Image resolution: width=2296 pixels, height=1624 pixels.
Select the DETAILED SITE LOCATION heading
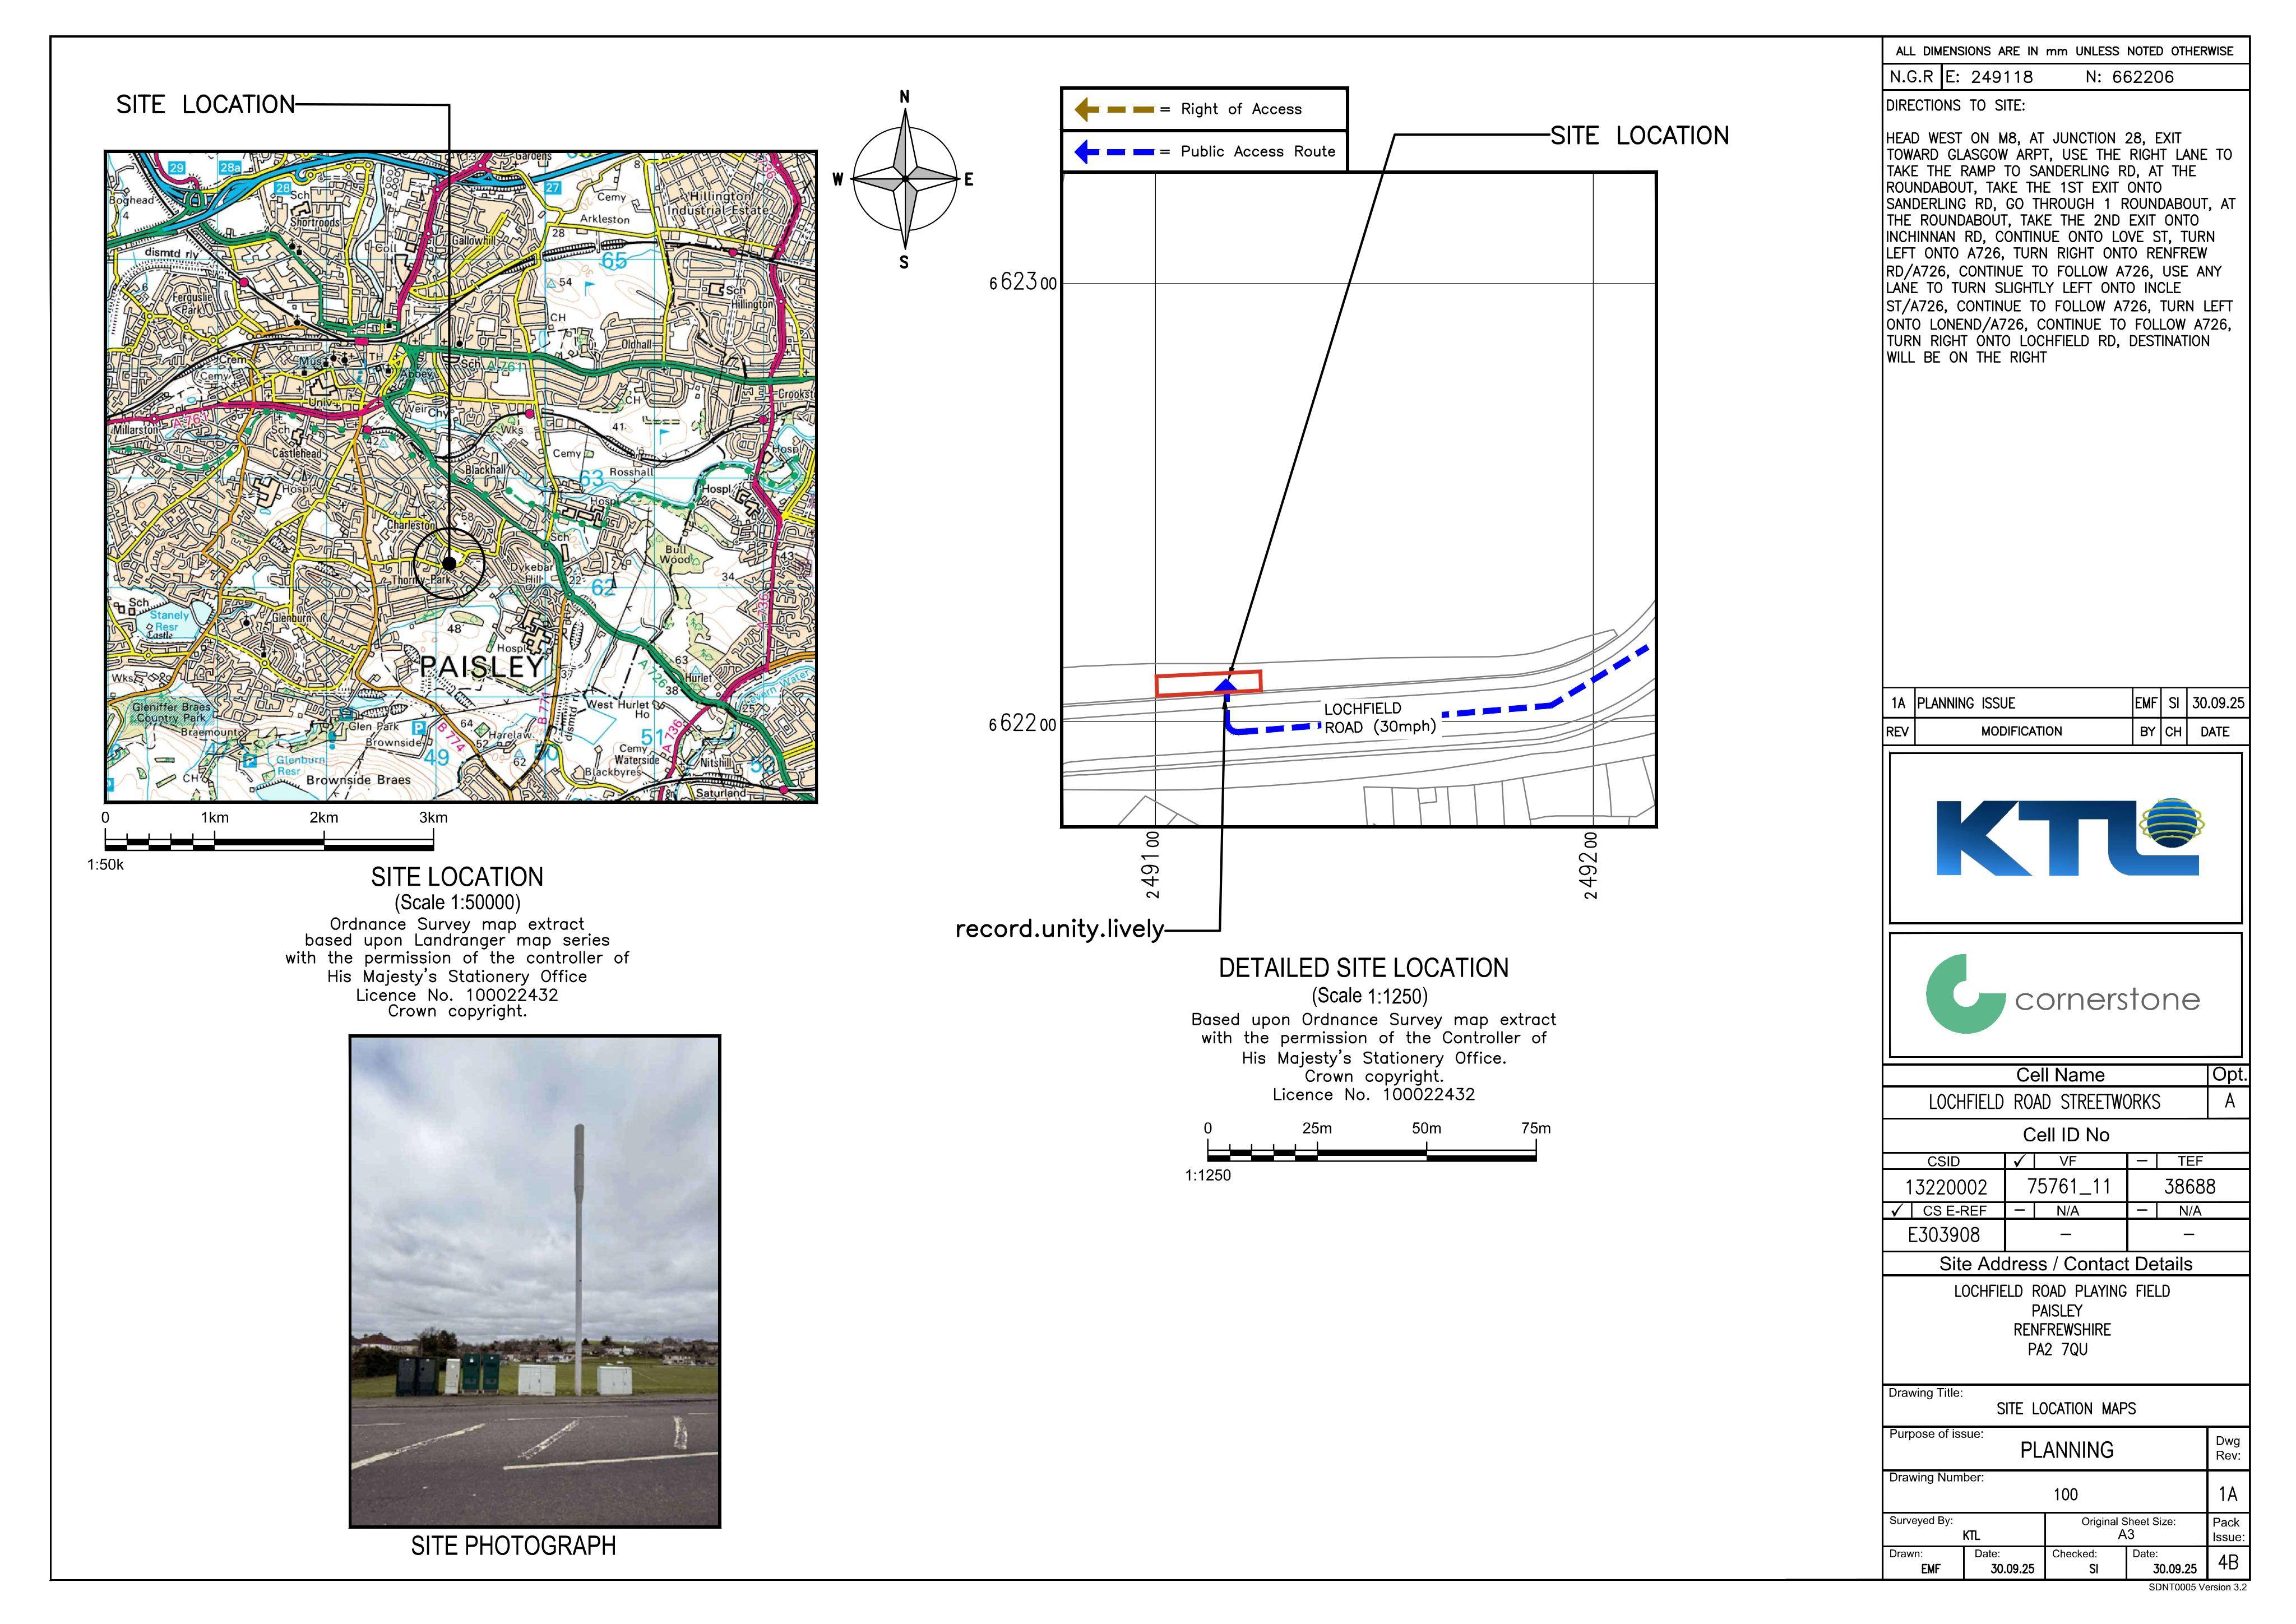pos(1363,968)
